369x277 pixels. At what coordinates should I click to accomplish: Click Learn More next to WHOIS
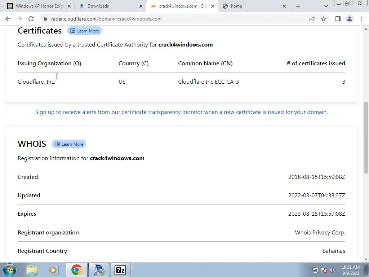coord(69,144)
